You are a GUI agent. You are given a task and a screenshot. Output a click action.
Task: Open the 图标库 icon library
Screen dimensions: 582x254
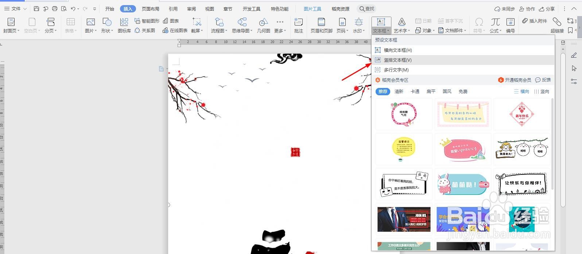(124, 26)
